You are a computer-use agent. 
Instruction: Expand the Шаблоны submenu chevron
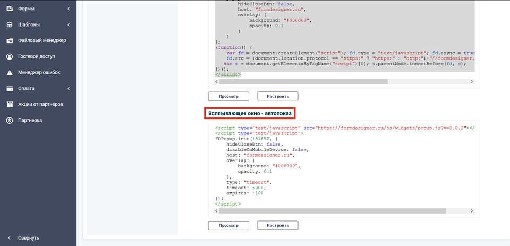(69, 24)
